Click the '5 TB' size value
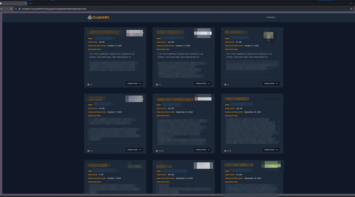Screen dimensions: 355x197 (x=101, y=174)
